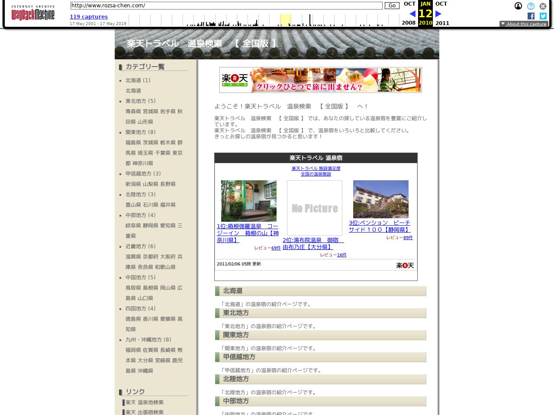Click the 楽天 logo beside the update timestamp

click(405, 265)
